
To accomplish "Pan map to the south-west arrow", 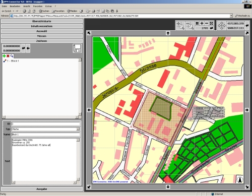I will 89,187.
